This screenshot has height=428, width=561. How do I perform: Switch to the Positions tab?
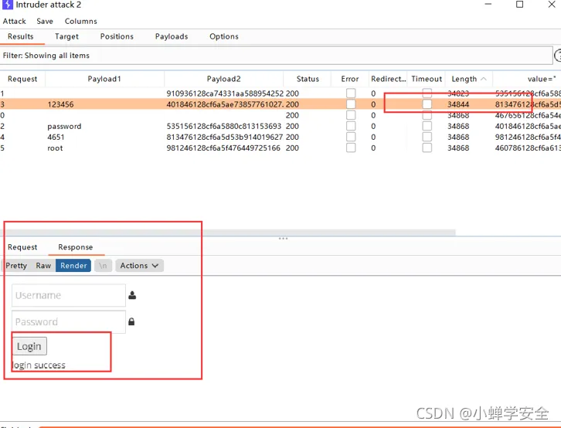(x=117, y=36)
